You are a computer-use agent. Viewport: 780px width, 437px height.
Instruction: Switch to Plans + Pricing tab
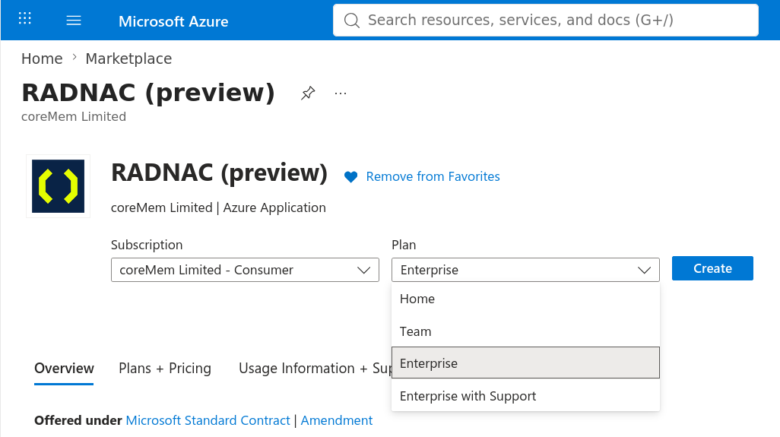pyautogui.click(x=165, y=369)
